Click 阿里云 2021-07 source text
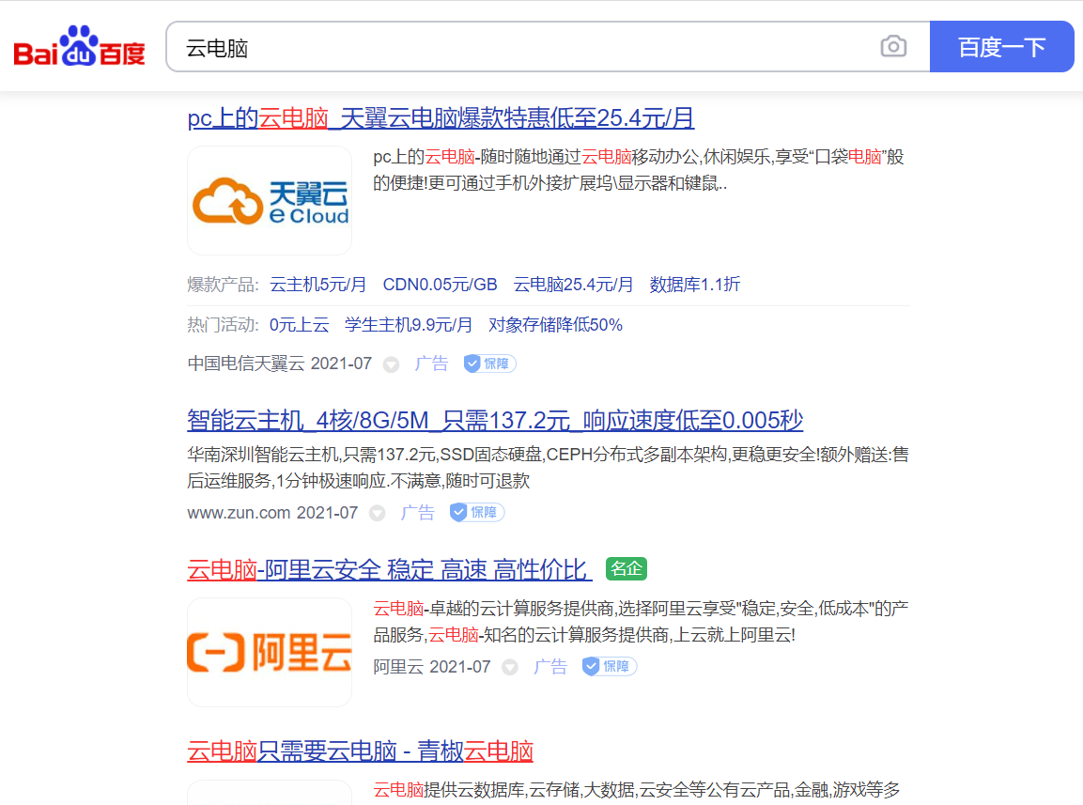Viewport: 1083px width, 805px height. tap(432, 667)
